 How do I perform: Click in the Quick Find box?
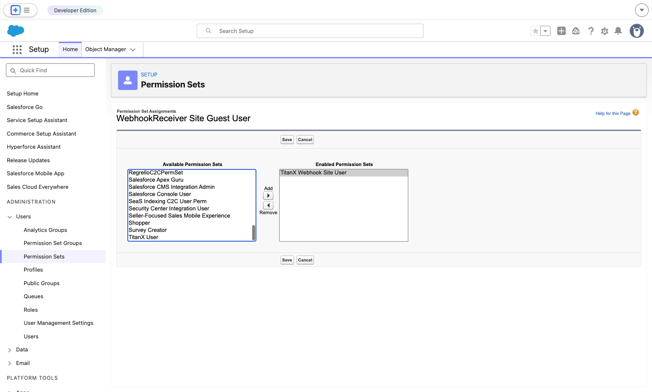(50, 70)
